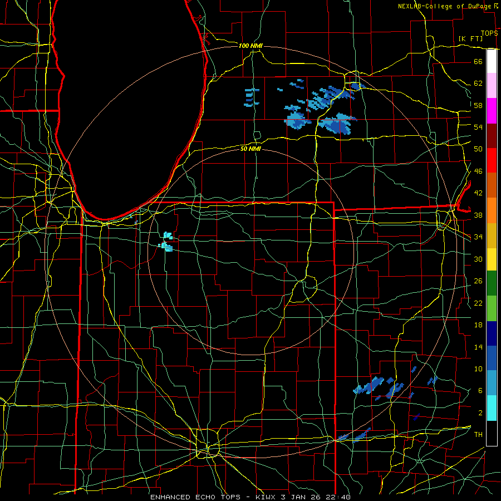Screen dimensions: 501x501
Task: Click the legend value 54
Action: (478, 127)
